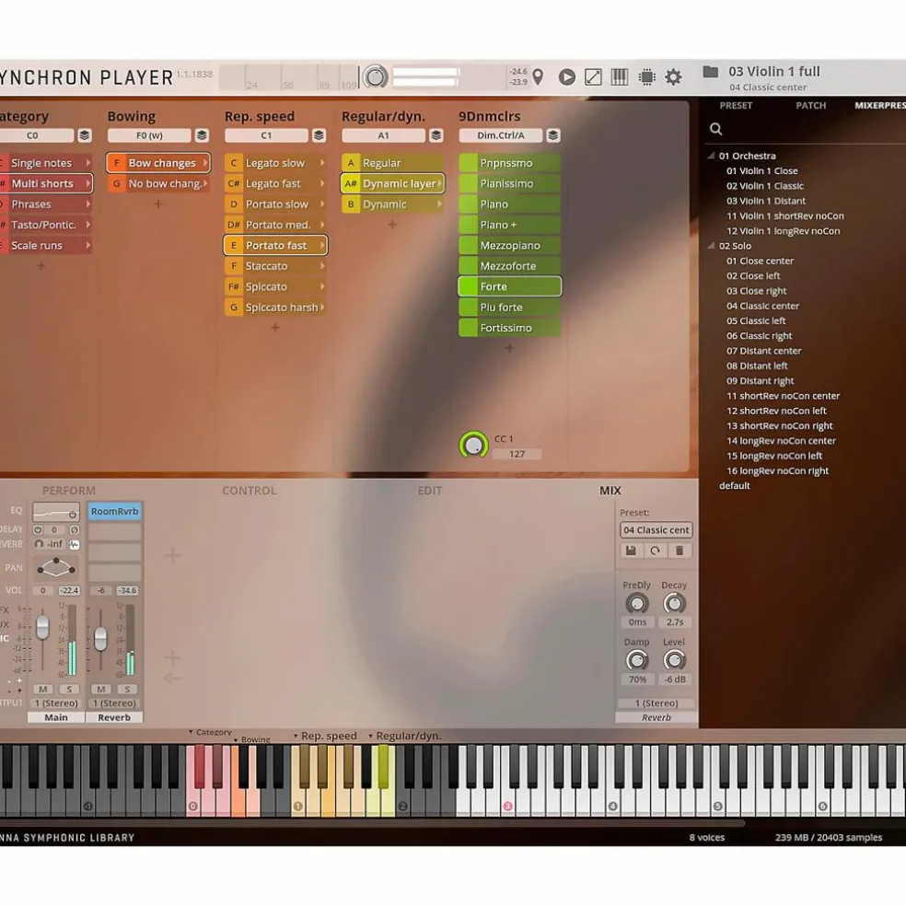The width and height of the screenshot is (906, 906).
Task: Open the Reverb channel 1 (Stereo) output dropdown
Action: 114,703
